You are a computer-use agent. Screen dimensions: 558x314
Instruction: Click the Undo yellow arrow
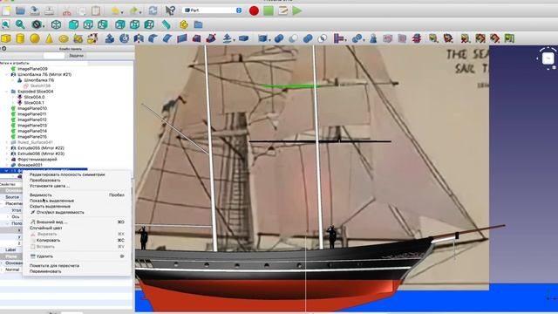pos(115,10)
